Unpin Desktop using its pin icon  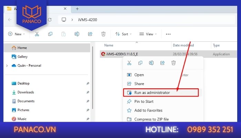[x=87, y=83]
